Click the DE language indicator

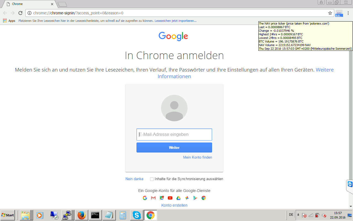(x=291, y=215)
